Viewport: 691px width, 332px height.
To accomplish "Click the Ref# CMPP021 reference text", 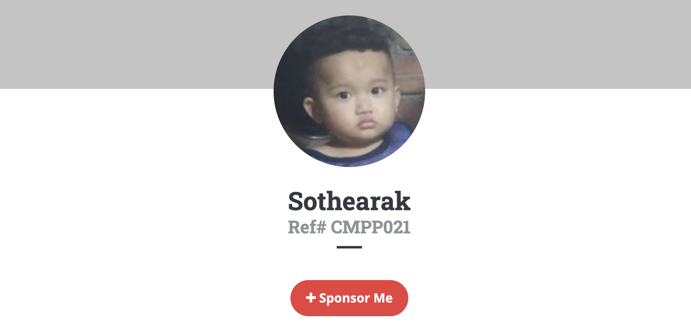I will (349, 227).
